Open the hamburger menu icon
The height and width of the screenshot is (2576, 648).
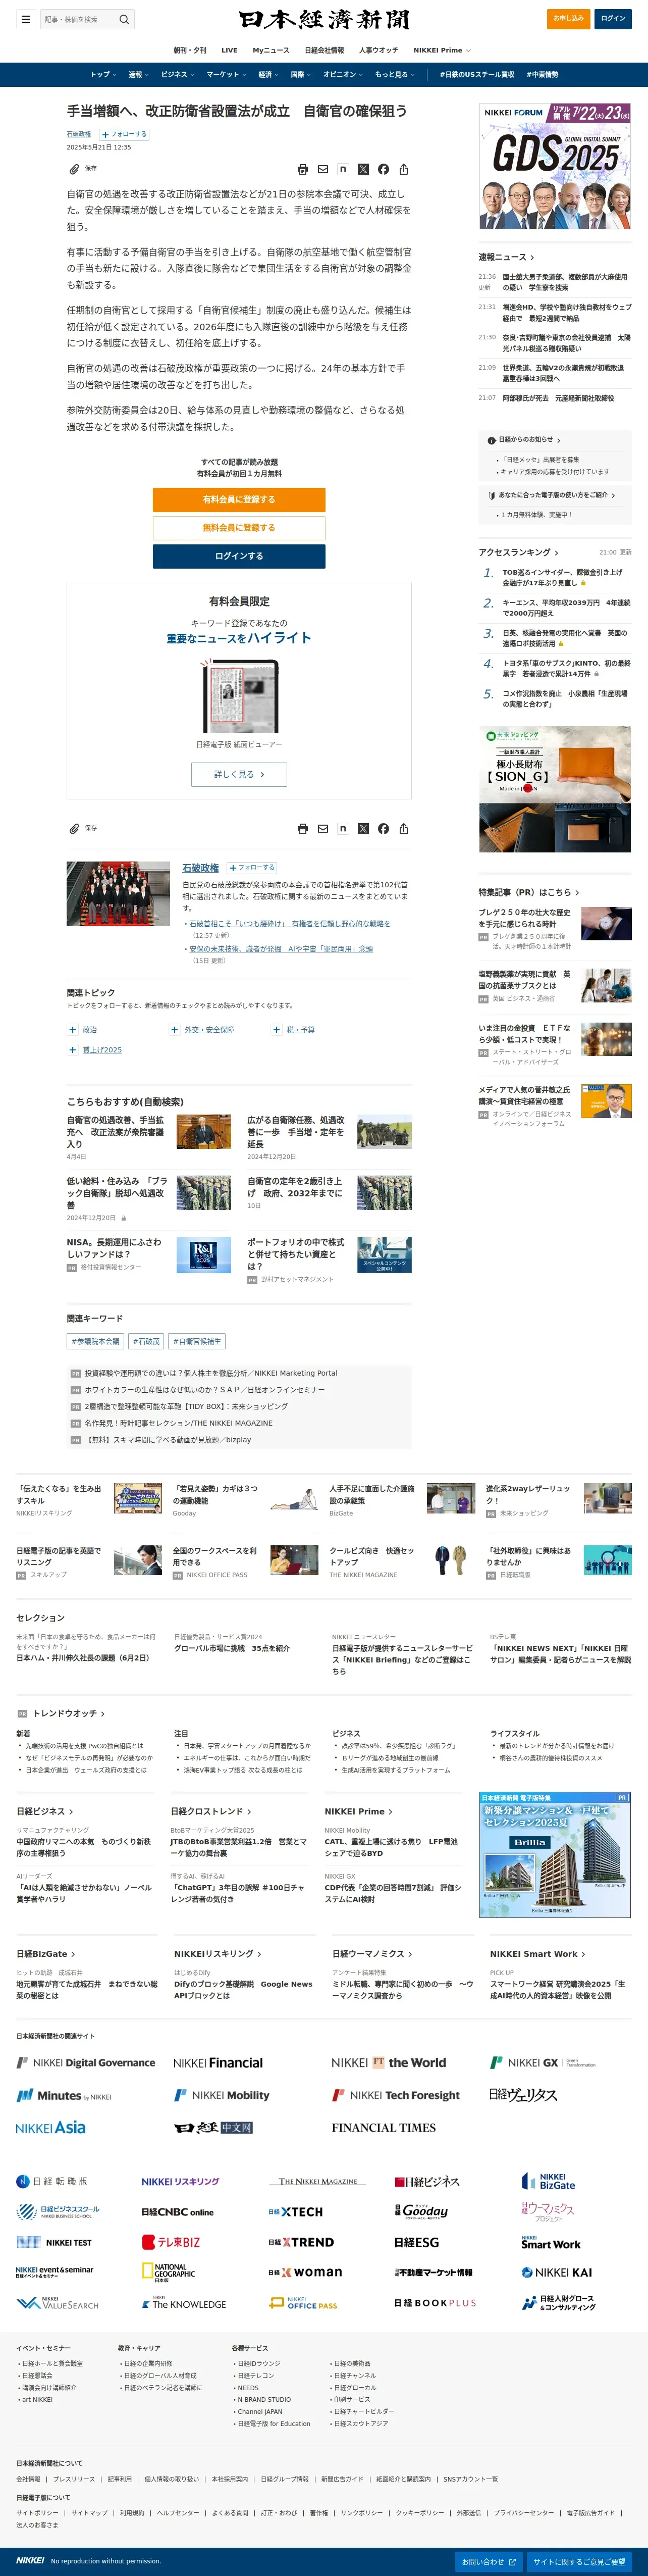click(25, 19)
